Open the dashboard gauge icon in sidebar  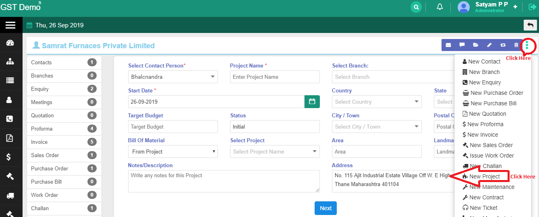pos(10,43)
